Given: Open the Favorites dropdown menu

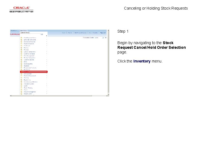Looking at the screenshot, I should 14,31.
